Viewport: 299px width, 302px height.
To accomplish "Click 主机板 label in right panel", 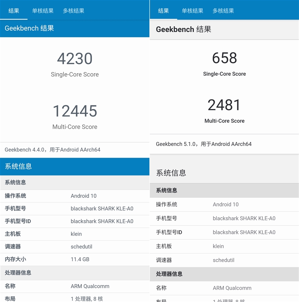I will pos(164,246).
